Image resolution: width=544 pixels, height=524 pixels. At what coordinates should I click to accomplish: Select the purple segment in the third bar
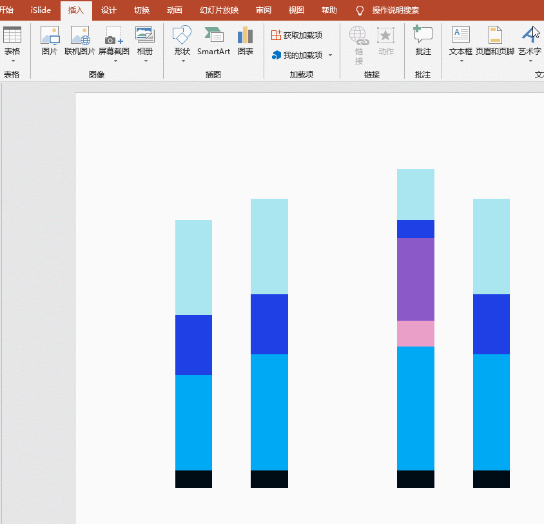[x=415, y=279]
